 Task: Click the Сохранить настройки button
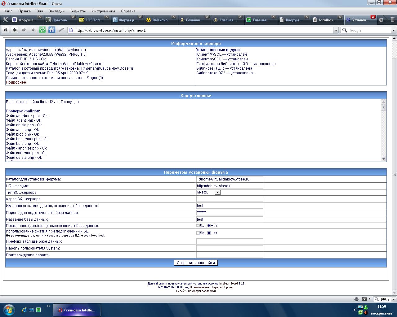pos(196,263)
